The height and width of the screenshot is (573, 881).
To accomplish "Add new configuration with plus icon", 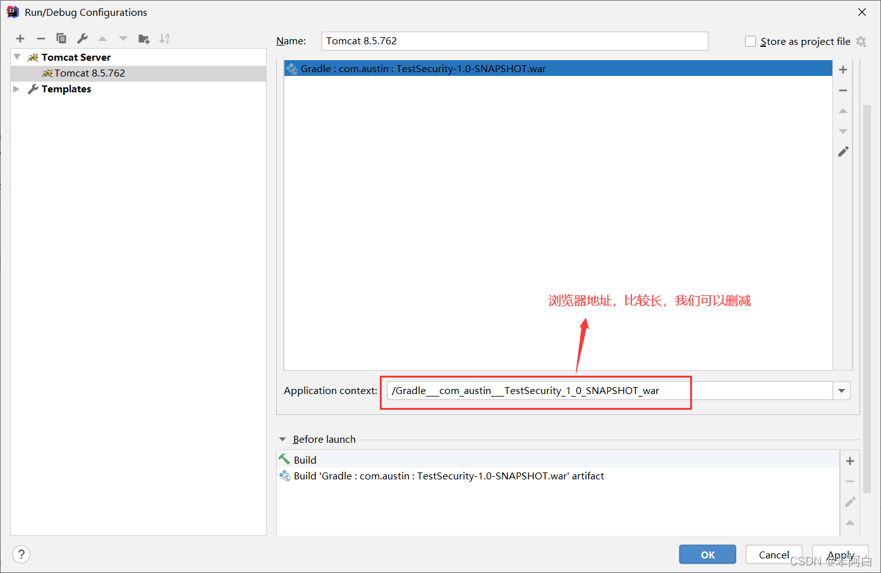I will 20,39.
